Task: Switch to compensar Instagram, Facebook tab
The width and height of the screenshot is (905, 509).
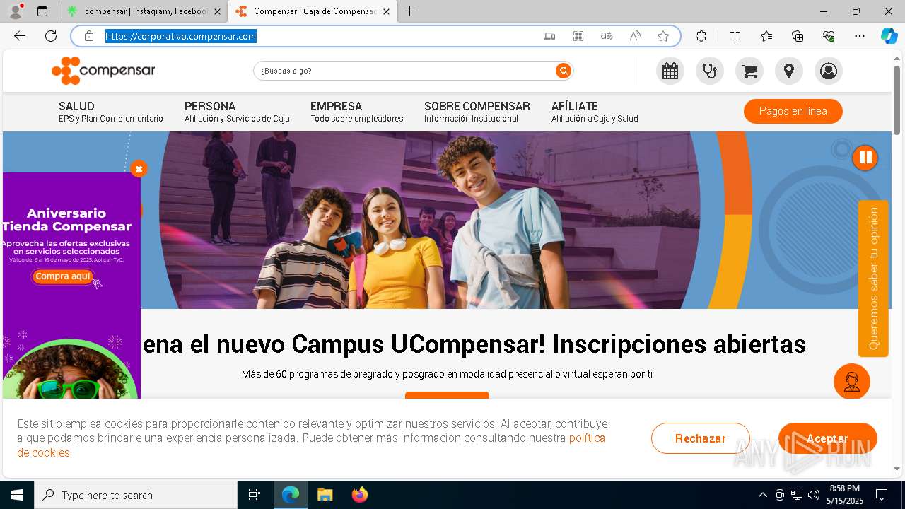Action: (x=145, y=11)
